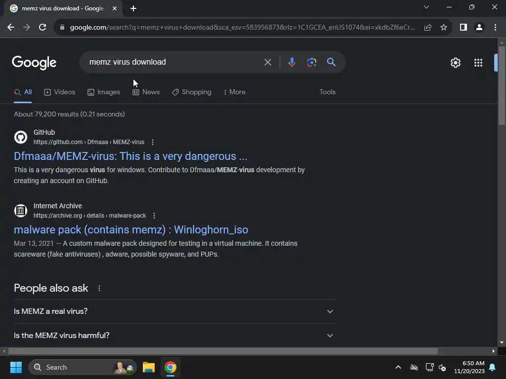The height and width of the screenshot is (379, 506).
Task: Share this page from the address bar
Action: point(428,28)
